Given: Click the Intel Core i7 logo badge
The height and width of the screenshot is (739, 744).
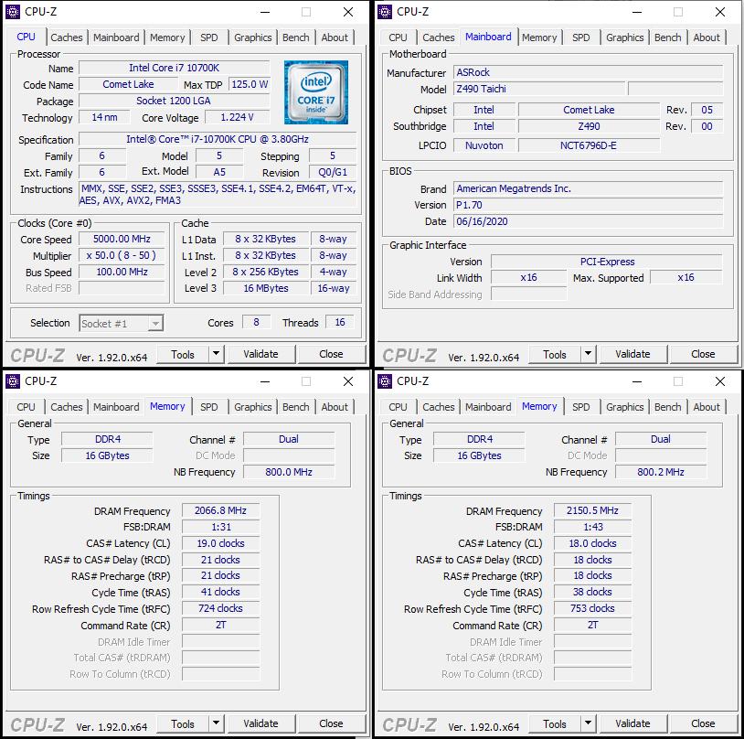Looking at the screenshot, I should pos(316,92).
